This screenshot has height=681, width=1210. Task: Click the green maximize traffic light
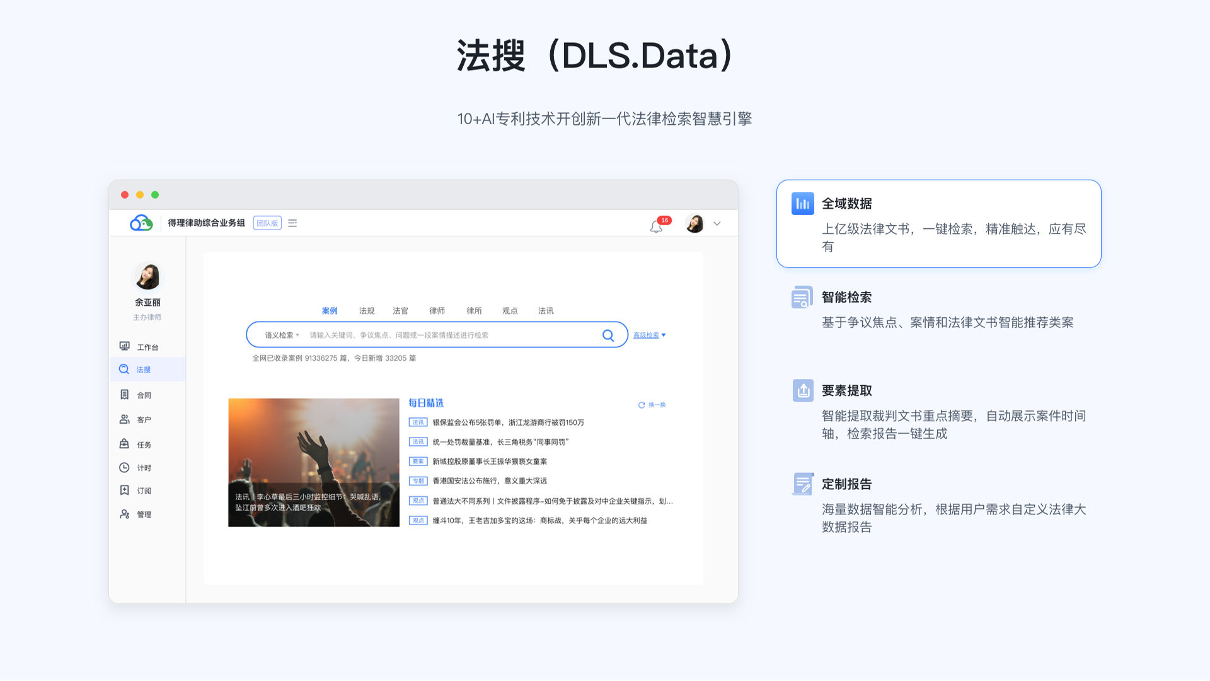155,195
